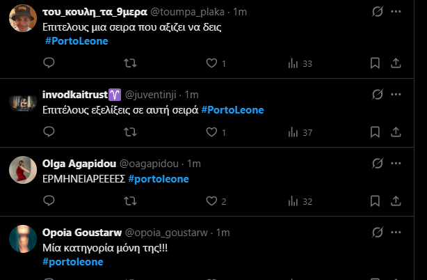
Task: Retweet the toumpa_plaka post
Action: click(129, 63)
